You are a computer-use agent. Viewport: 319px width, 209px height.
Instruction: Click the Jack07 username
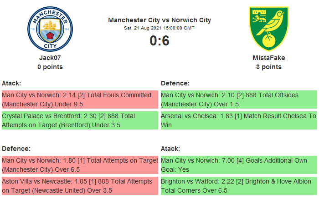pyautogui.click(x=50, y=58)
